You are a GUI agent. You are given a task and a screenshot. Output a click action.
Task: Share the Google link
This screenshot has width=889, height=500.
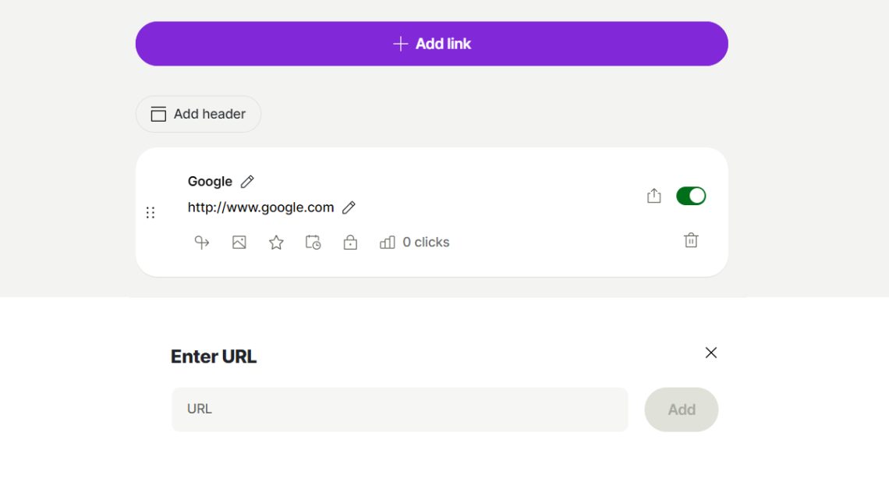(x=653, y=196)
